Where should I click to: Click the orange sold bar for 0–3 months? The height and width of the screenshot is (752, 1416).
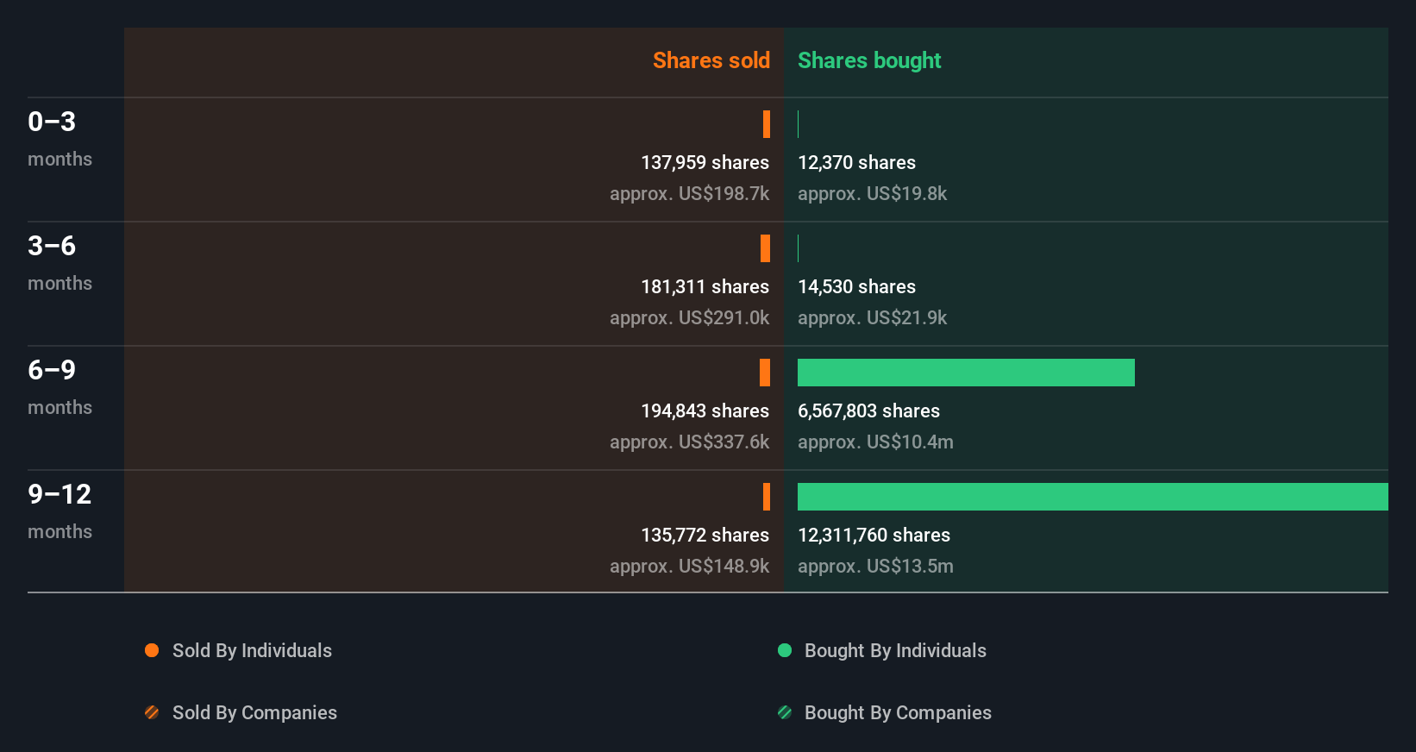click(767, 124)
